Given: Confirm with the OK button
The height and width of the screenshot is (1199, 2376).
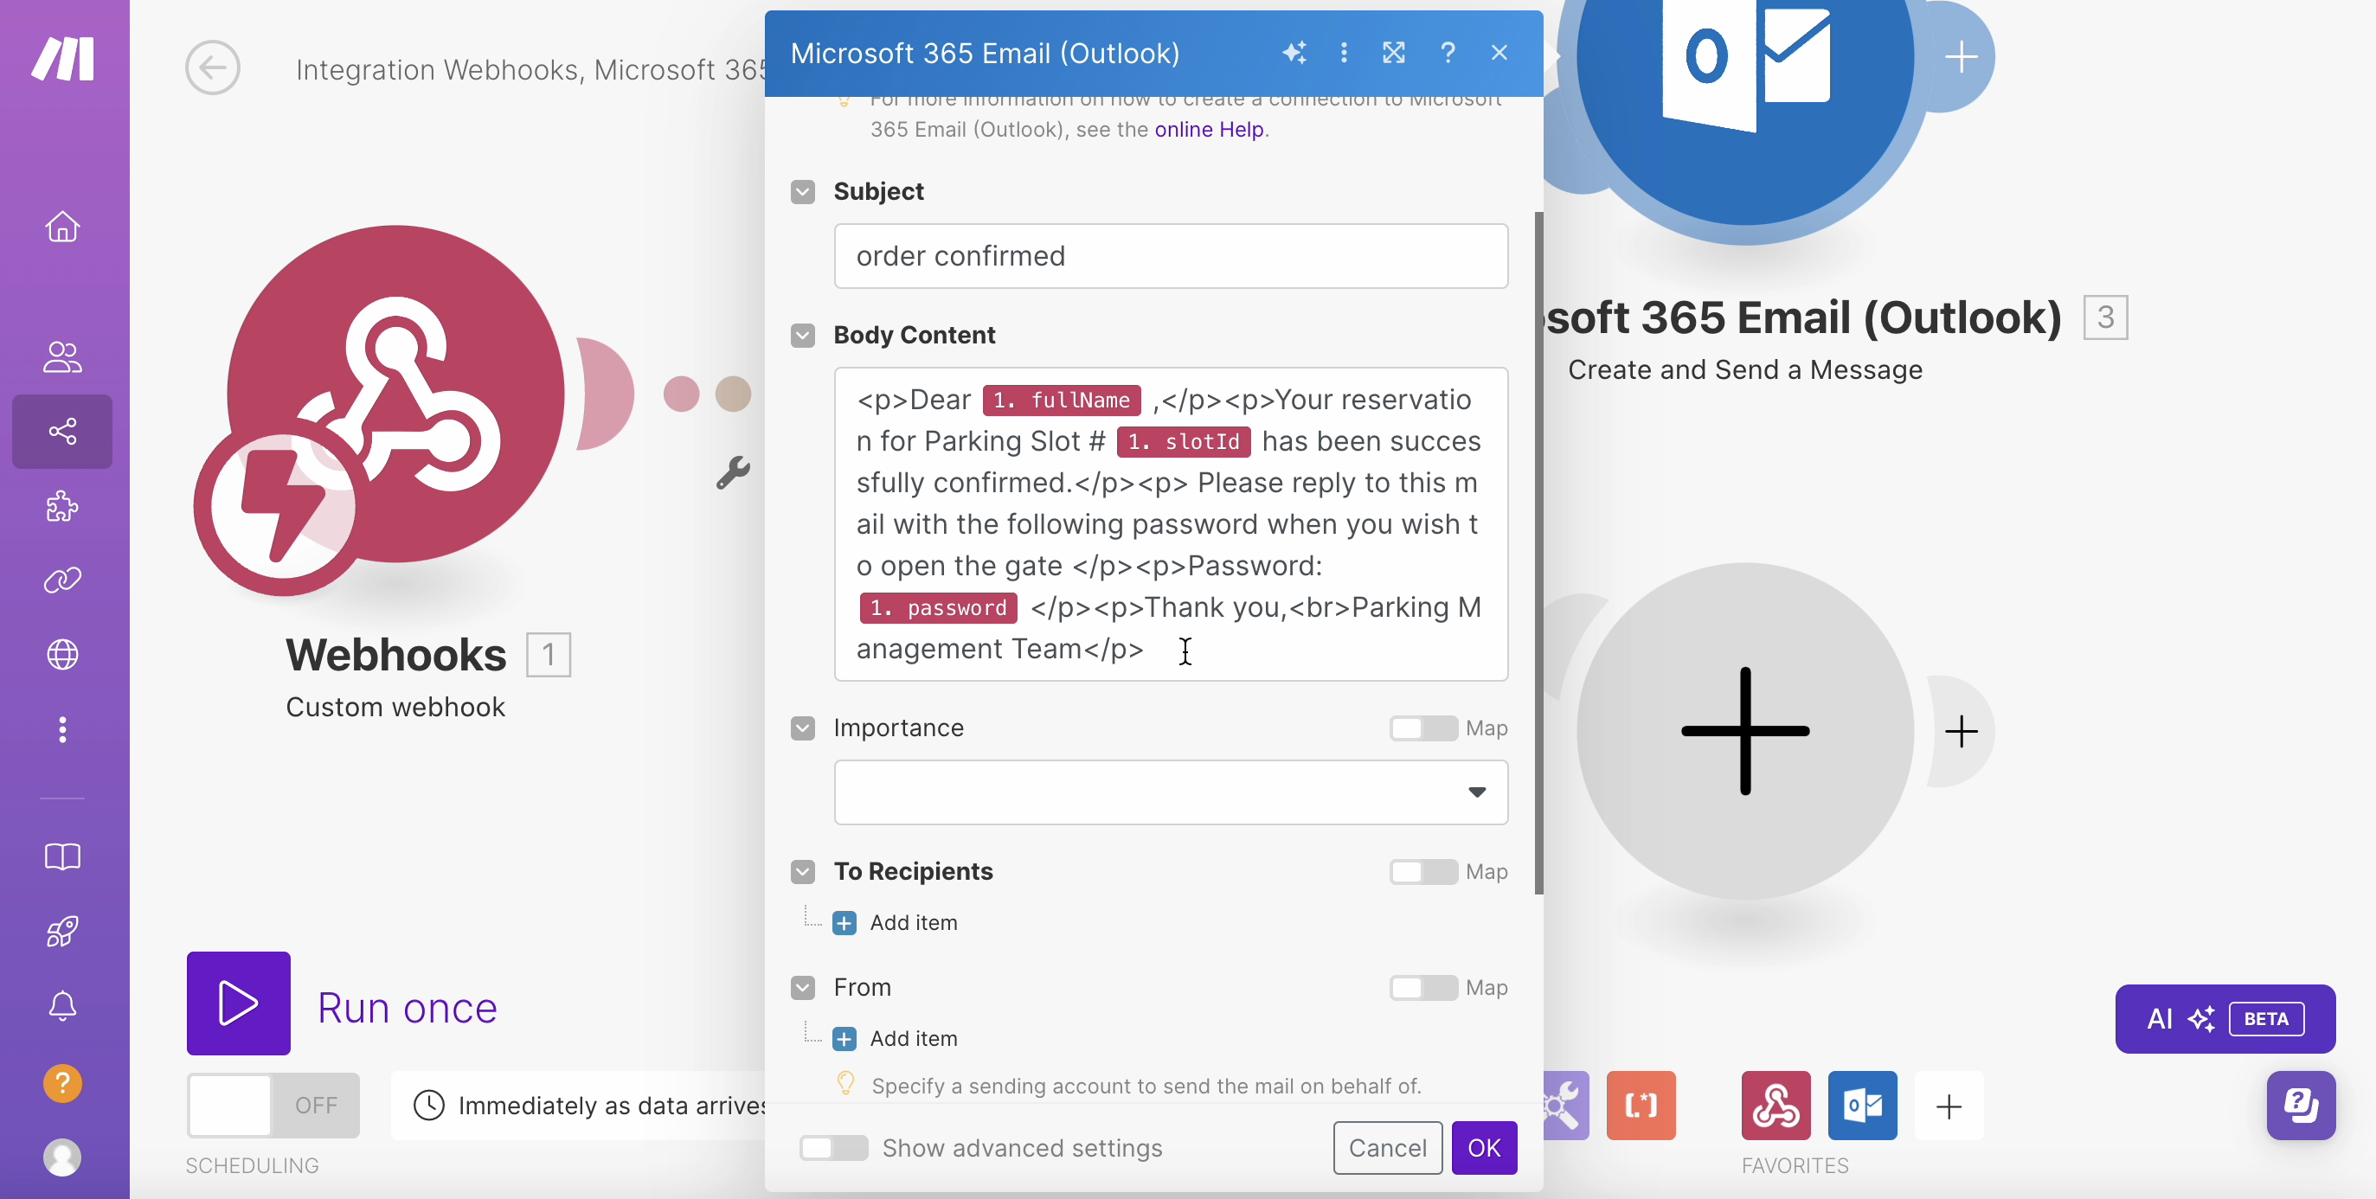Looking at the screenshot, I should coord(1484,1147).
